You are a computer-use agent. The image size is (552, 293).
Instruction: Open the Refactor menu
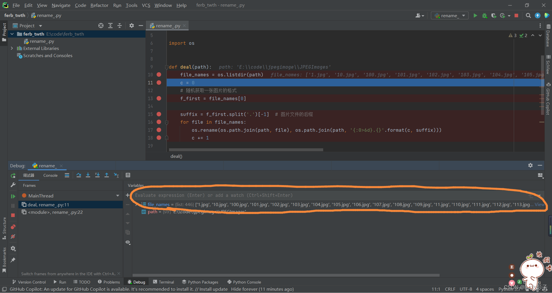pos(99,5)
